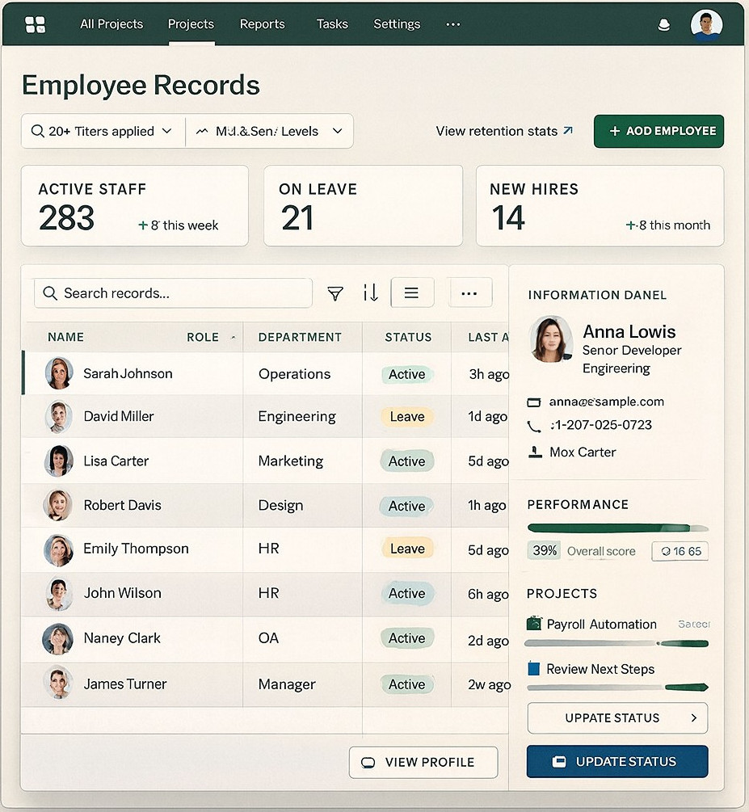
Task: Click the Payroll Automation project icon
Action: tap(534, 624)
